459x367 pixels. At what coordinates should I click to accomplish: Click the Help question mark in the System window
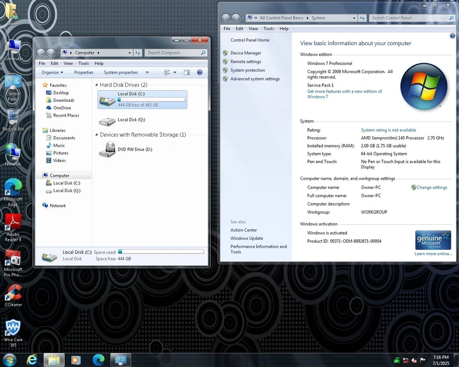point(452,36)
